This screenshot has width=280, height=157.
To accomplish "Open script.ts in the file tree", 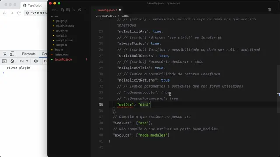I will coord(62,45).
